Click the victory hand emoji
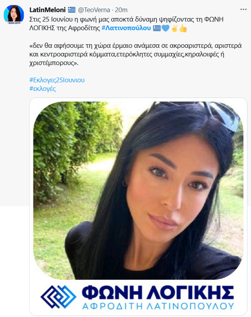This screenshot has height=317, width=251. (174, 28)
